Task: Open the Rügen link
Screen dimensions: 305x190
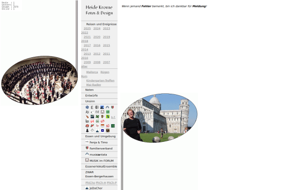Action: click(105, 72)
